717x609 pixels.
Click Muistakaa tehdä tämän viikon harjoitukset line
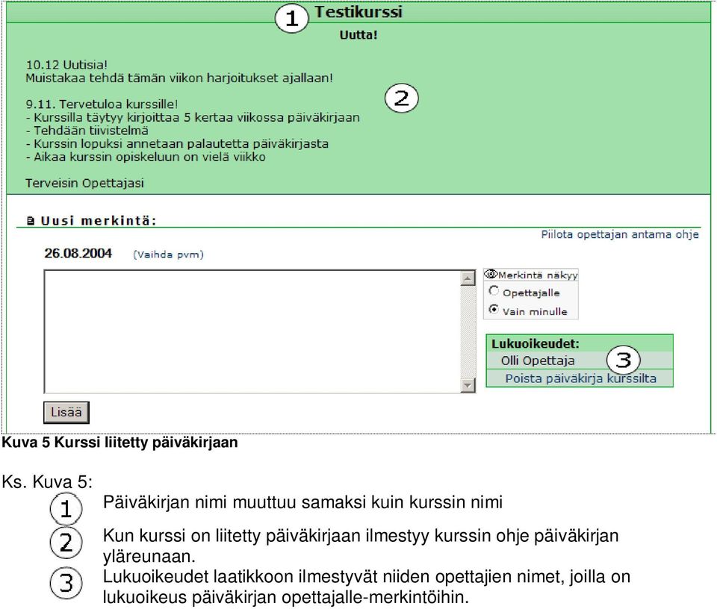click(x=179, y=78)
